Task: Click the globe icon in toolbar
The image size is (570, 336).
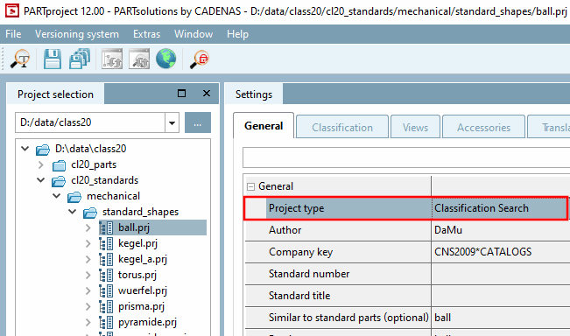Action: (166, 59)
